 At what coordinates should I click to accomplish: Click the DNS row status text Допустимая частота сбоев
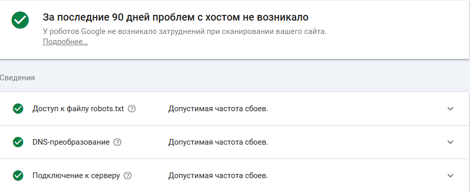(218, 142)
